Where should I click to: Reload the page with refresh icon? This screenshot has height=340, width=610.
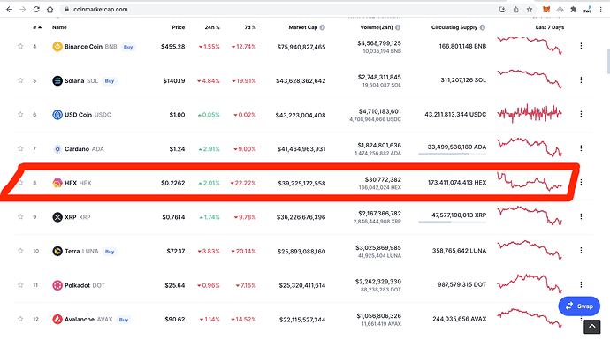(36, 10)
